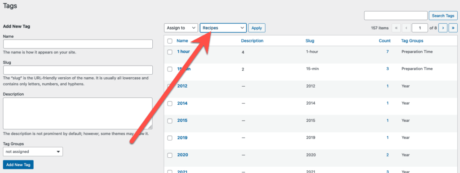Tick the select-all checkbox in table header
The height and width of the screenshot is (173, 460).
click(x=170, y=41)
